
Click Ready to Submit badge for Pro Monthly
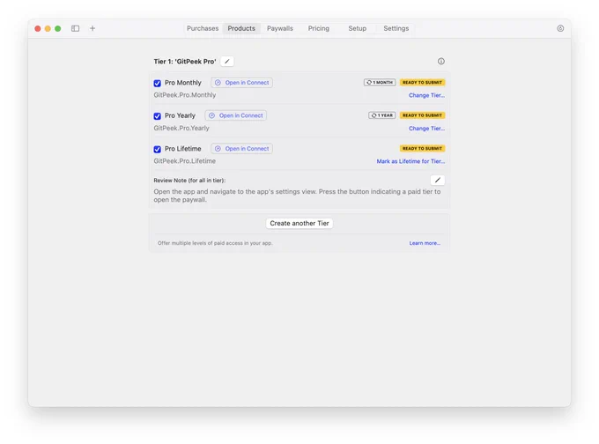point(422,82)
